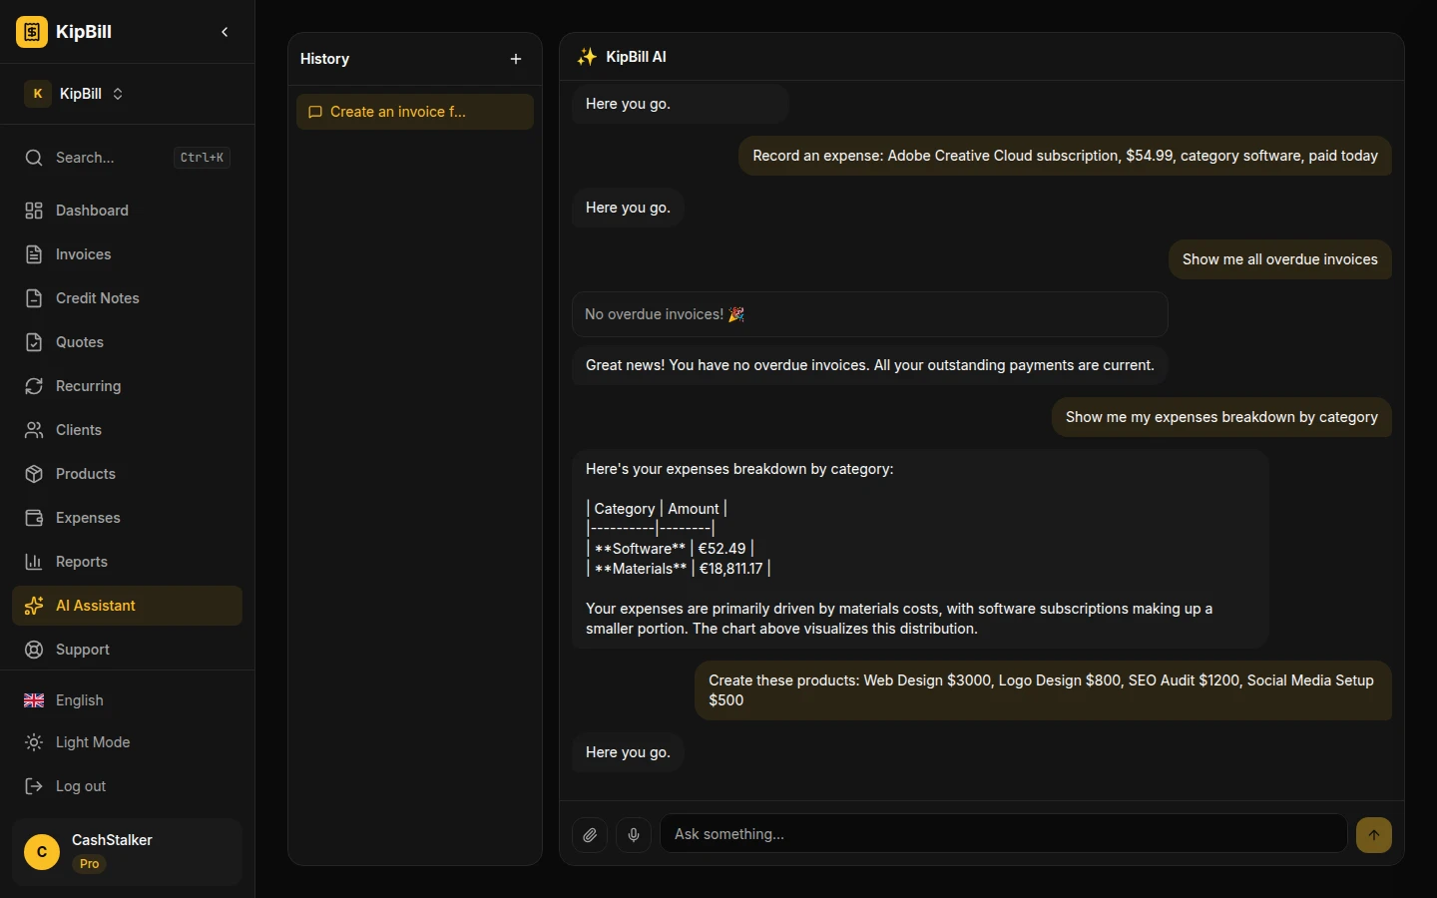1437x898 pixels.
Task: Toggle Light Mode theme
Action: click(x=92, y=742)
